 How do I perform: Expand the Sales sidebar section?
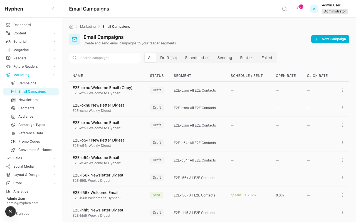(x=18, y=158)
